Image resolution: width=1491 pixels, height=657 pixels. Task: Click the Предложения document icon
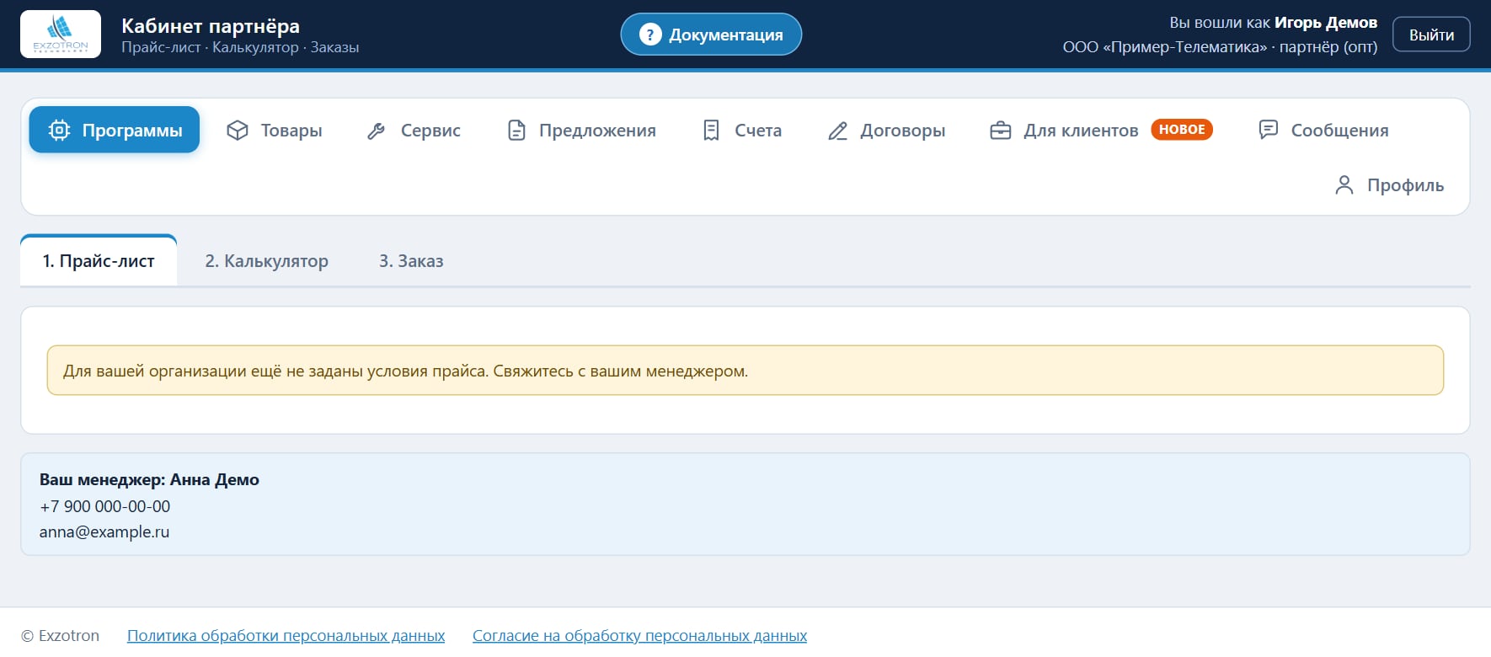(516, 130)
